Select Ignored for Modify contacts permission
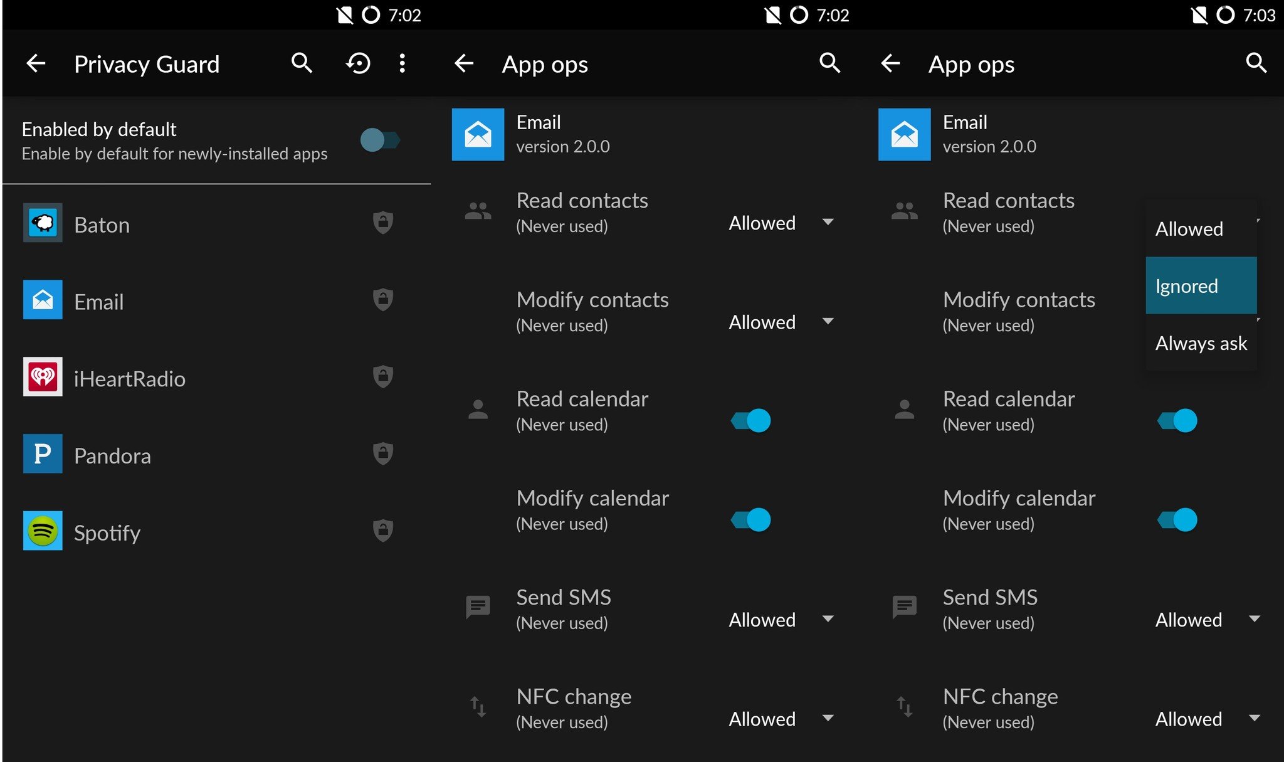 [x=1188, y=286]
